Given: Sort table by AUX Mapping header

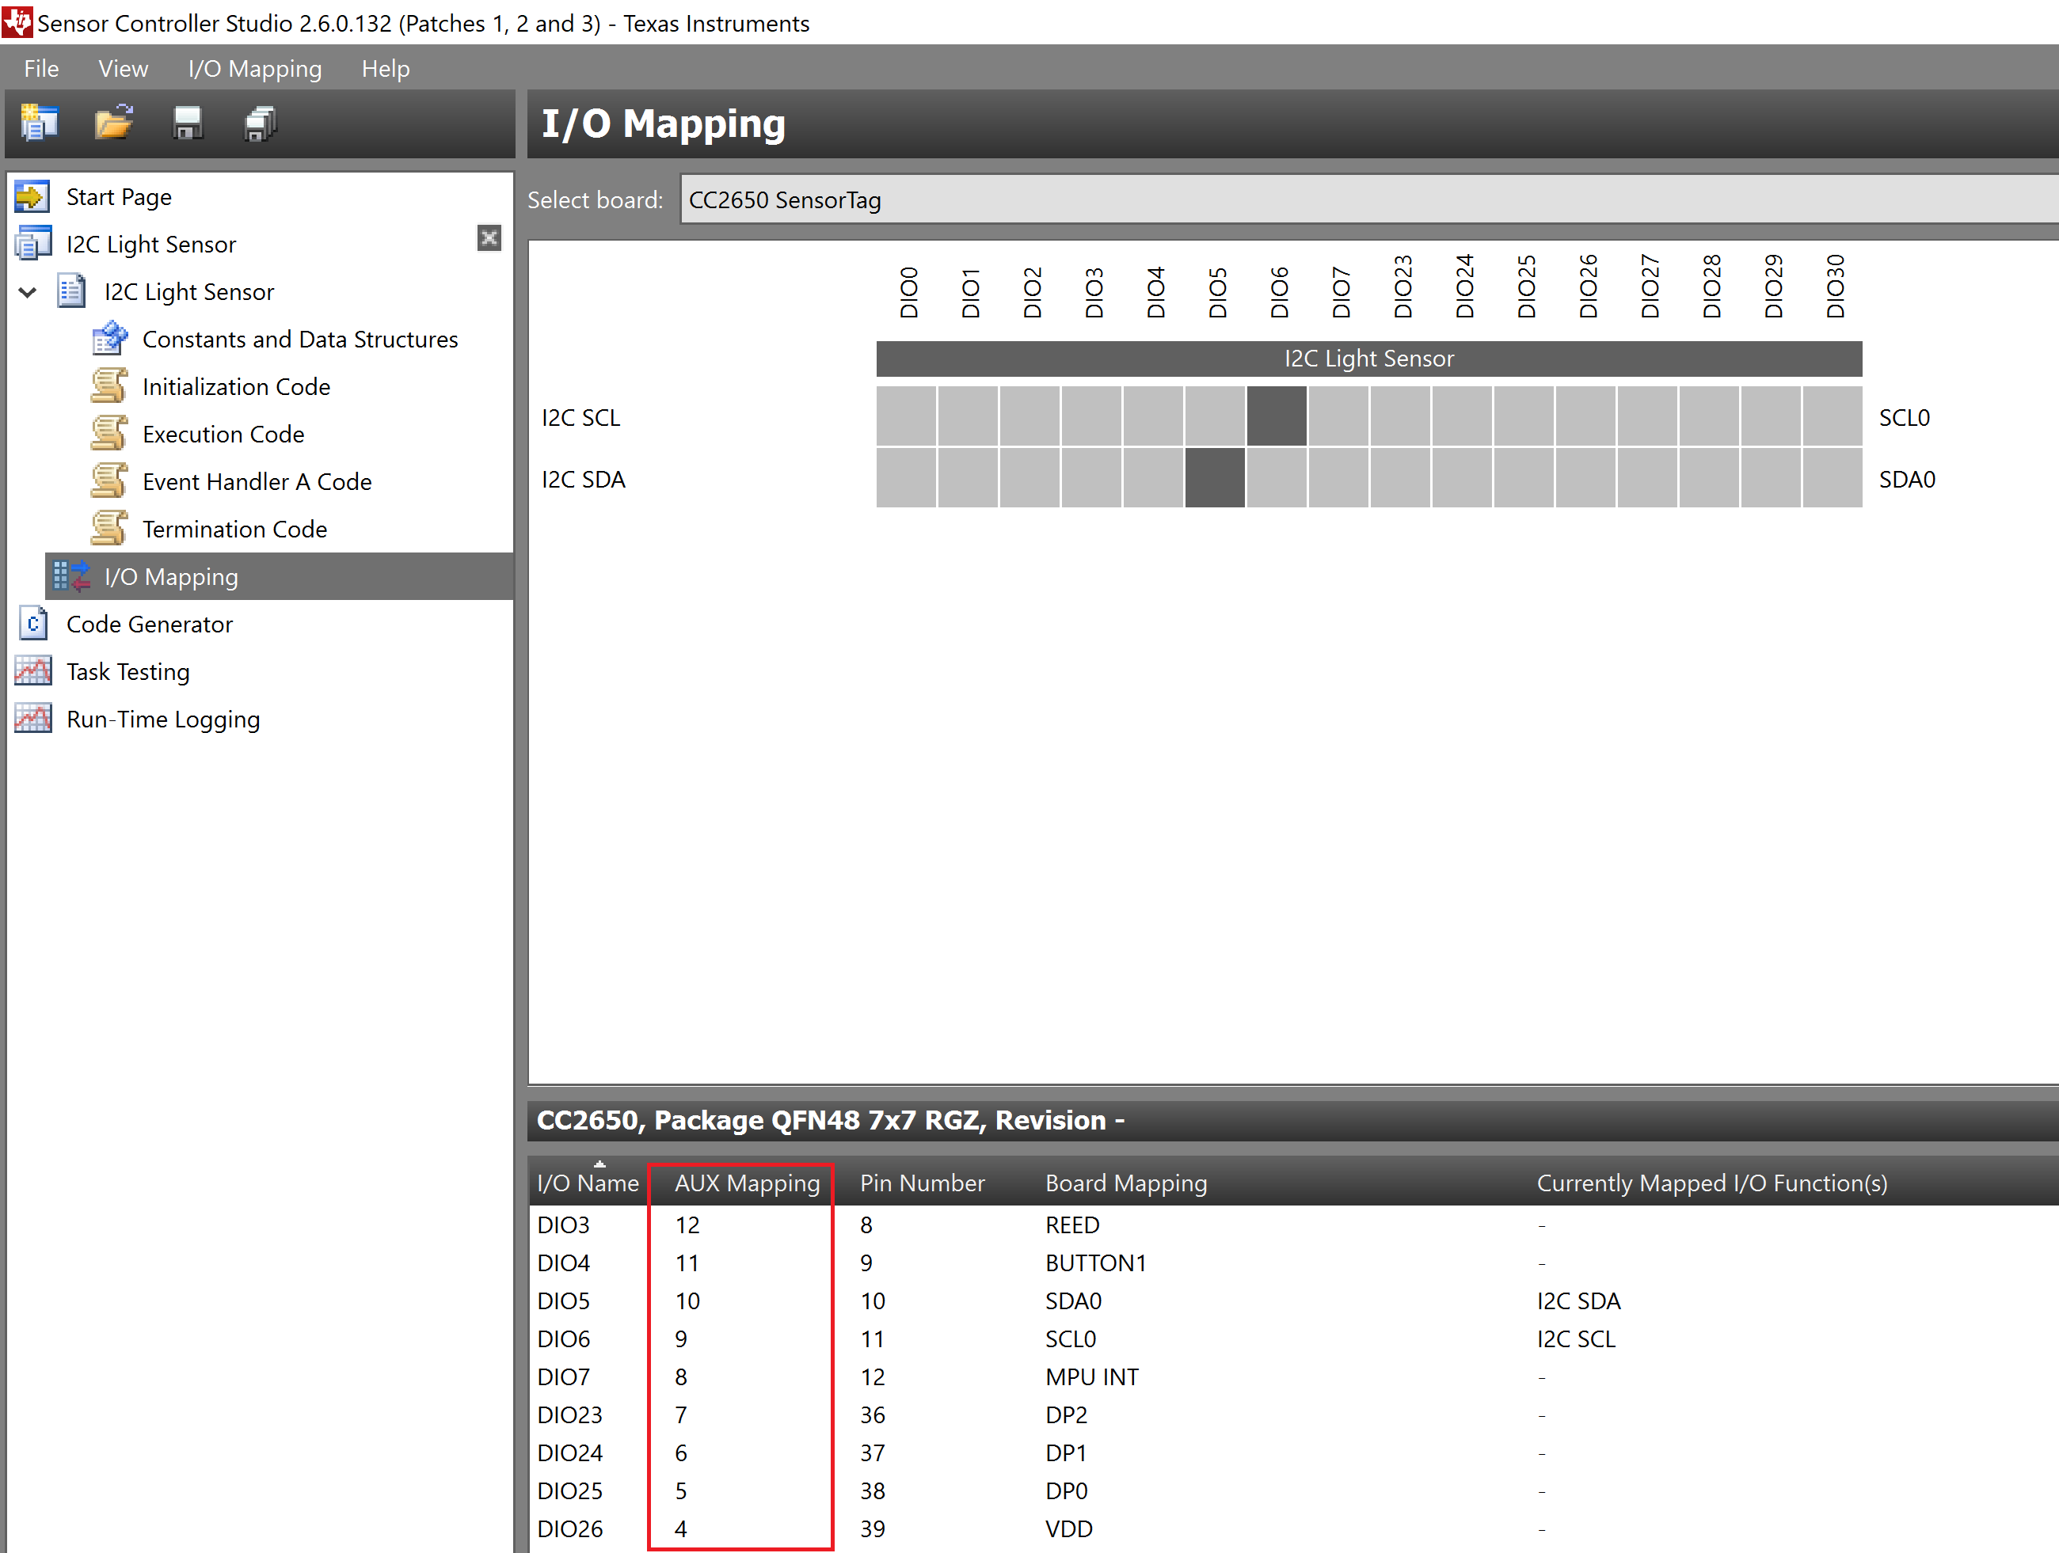Looking at the screenshot, I should (x=747, y=1183).
